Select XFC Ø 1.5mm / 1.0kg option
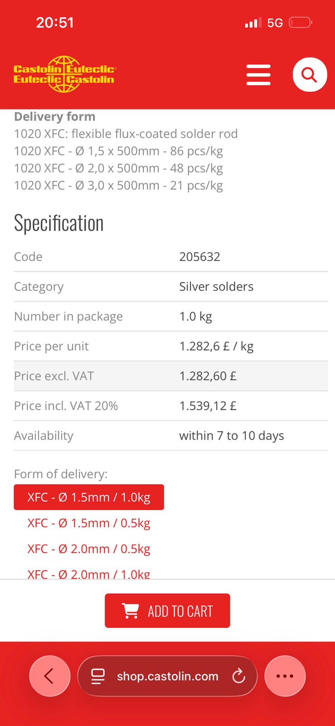The image size is (335, 726). click(x=89, y=497)
